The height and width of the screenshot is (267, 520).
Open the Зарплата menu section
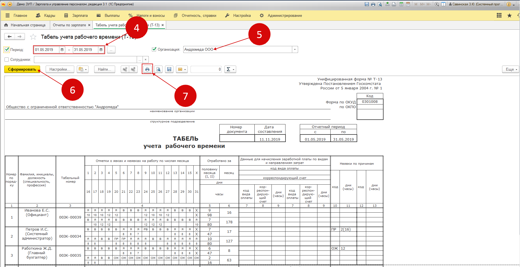(76, 15)
